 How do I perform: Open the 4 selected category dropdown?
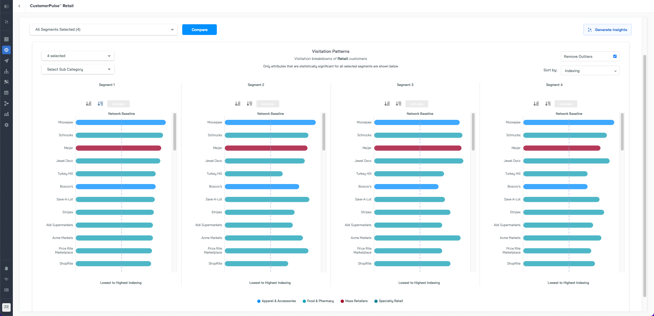(x=78, y=56)
